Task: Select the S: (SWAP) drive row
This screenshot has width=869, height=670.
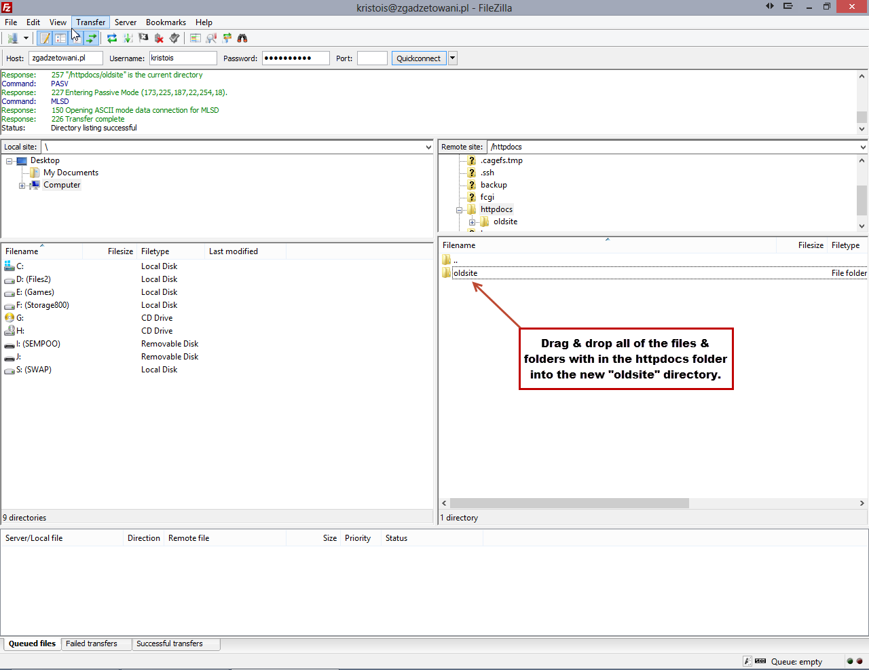Action: (217, 370)
